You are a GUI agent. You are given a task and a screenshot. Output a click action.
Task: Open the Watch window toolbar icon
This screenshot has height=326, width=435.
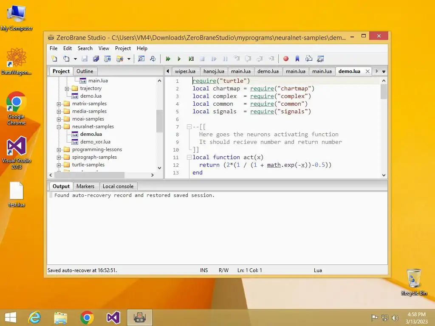[x=320, y=59]
